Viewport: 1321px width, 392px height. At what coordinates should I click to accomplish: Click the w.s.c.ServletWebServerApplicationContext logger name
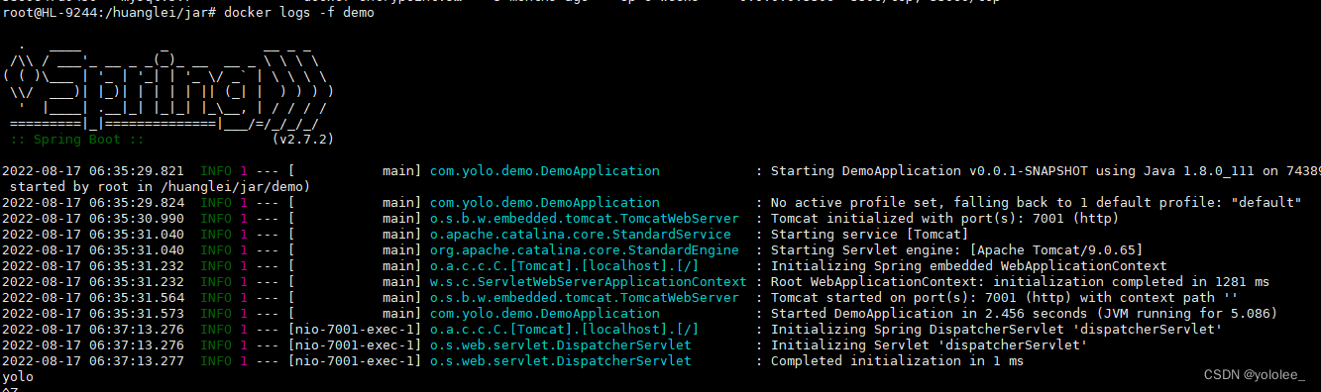click(x=588, y=282)
